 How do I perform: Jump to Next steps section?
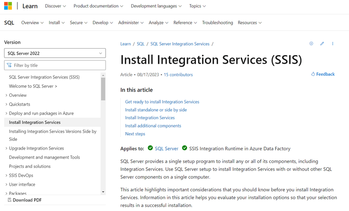pos(135,134)
